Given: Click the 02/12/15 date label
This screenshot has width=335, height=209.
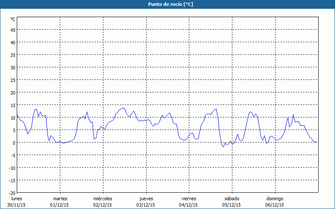Looking at the screenshot, I should point(103,205).
